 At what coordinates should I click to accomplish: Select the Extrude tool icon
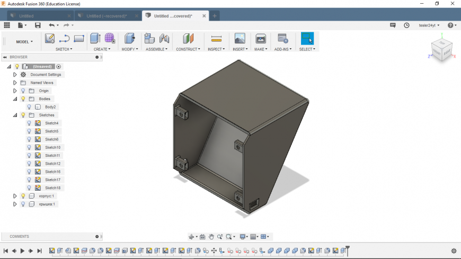coord(95,39)
